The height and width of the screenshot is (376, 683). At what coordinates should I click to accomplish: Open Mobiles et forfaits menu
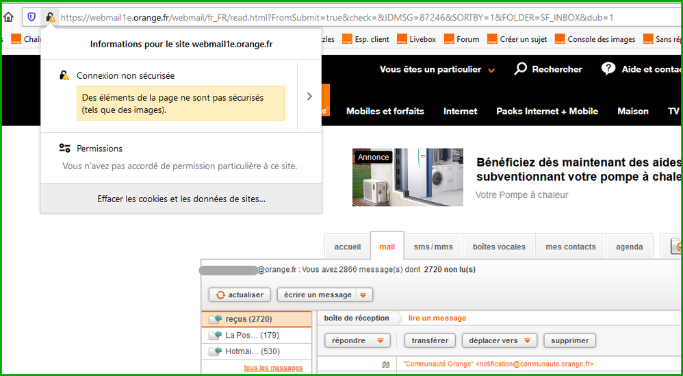click(385, 111)
